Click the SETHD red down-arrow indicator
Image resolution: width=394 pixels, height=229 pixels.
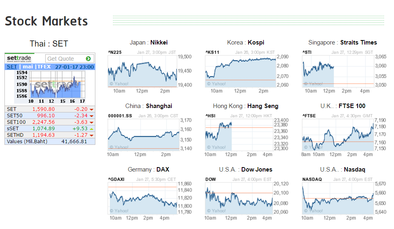pyautogui.click(x=91, y=135)
